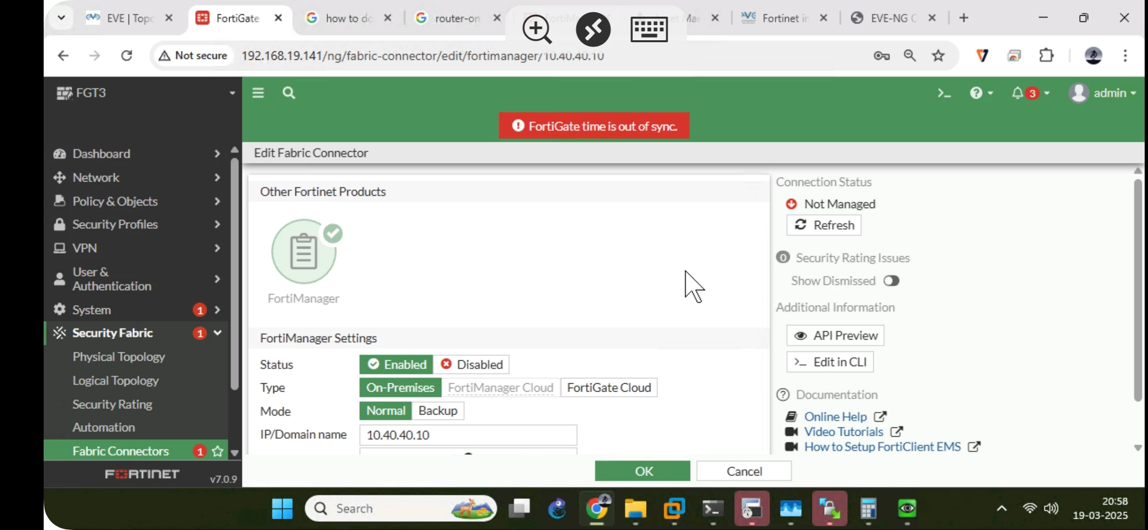
Task: Switch to the EVE-NG browser tab
Action: pyautogui.click(x=893, y=18)
